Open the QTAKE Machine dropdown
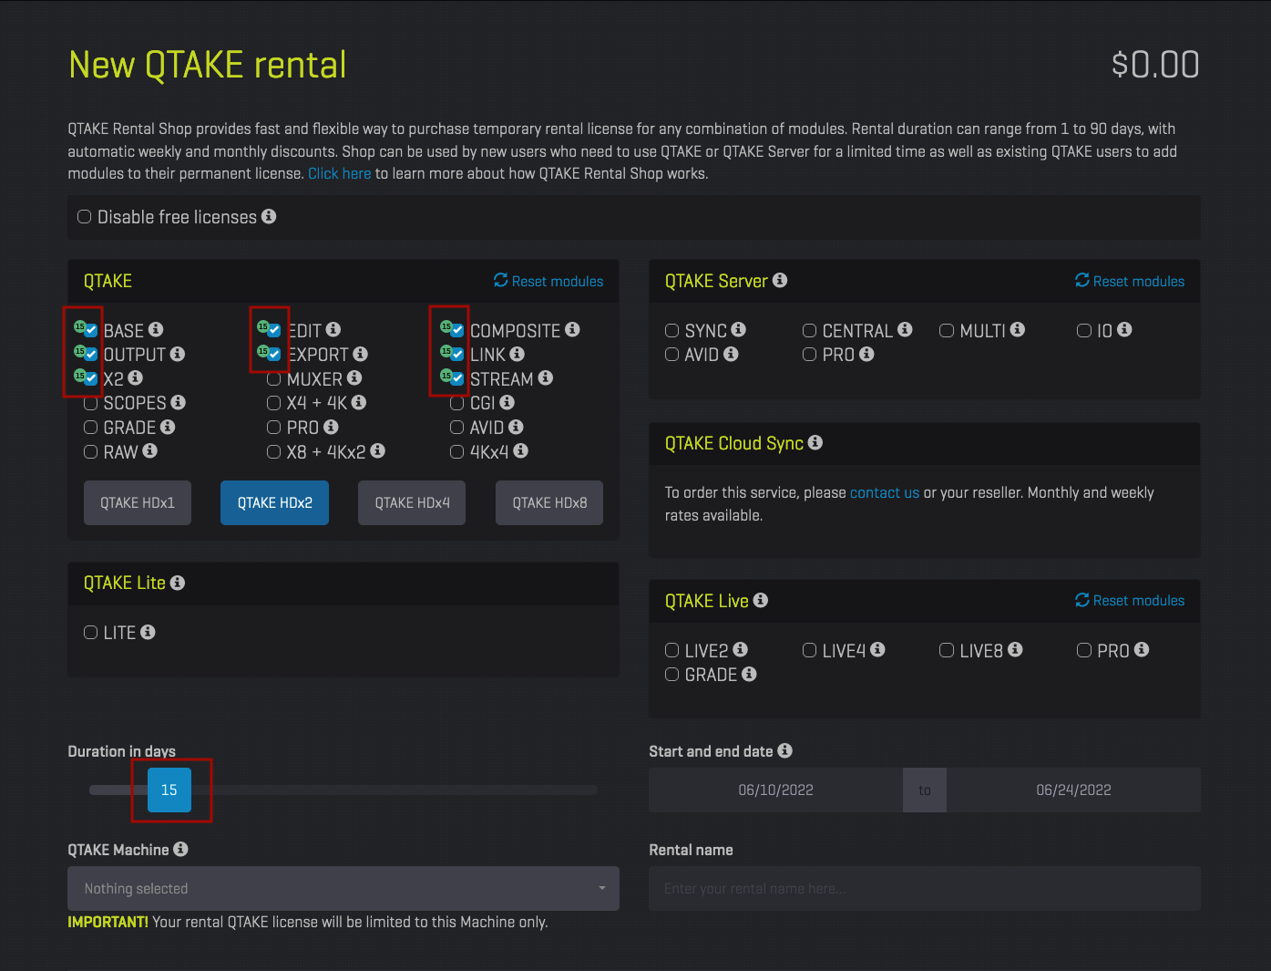The image size is (1271, 971). click(x=343, y=888)
